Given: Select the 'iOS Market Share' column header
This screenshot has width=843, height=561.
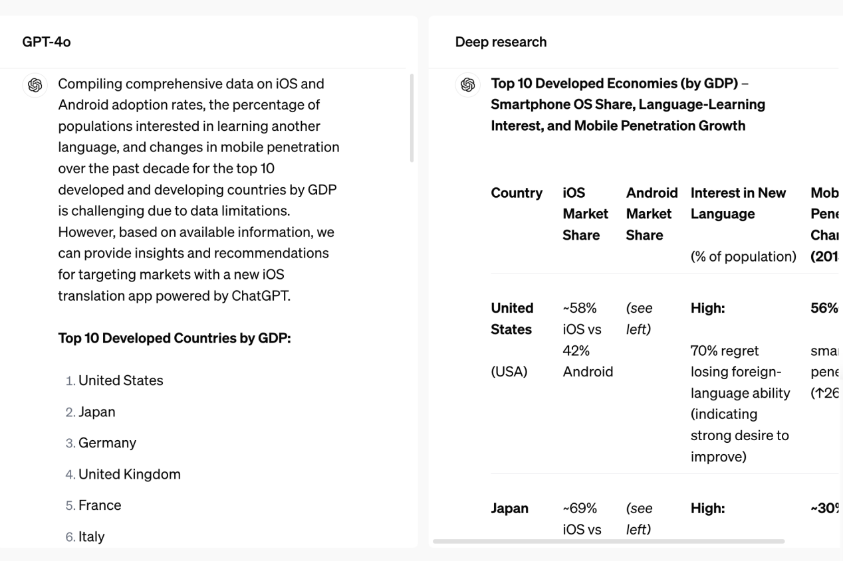Looking at the screenshot, I should [x=586, y=213].
